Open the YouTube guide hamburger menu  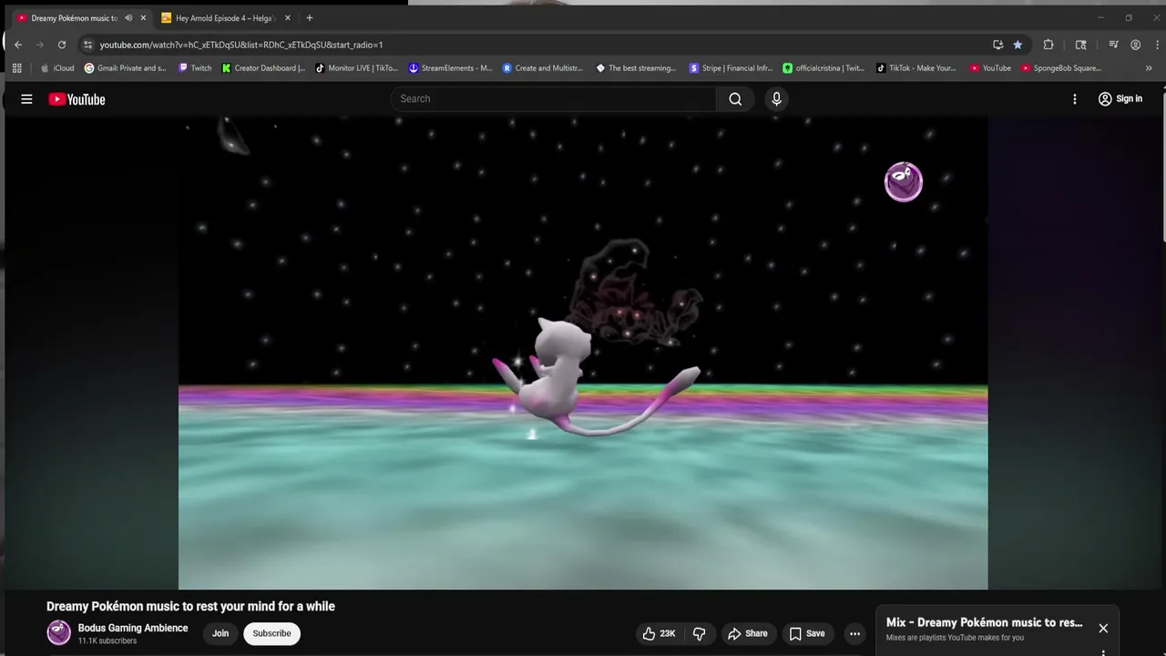[26, 99]
